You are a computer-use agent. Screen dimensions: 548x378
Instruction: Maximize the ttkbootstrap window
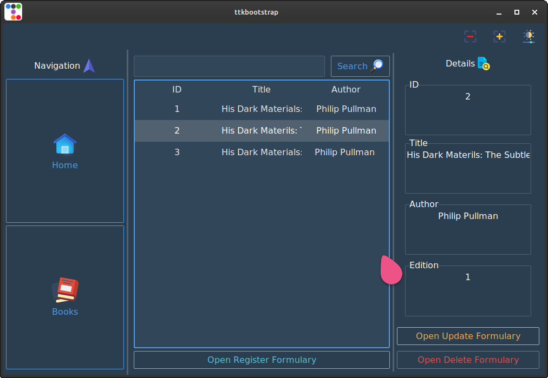[x=517, y=12]
